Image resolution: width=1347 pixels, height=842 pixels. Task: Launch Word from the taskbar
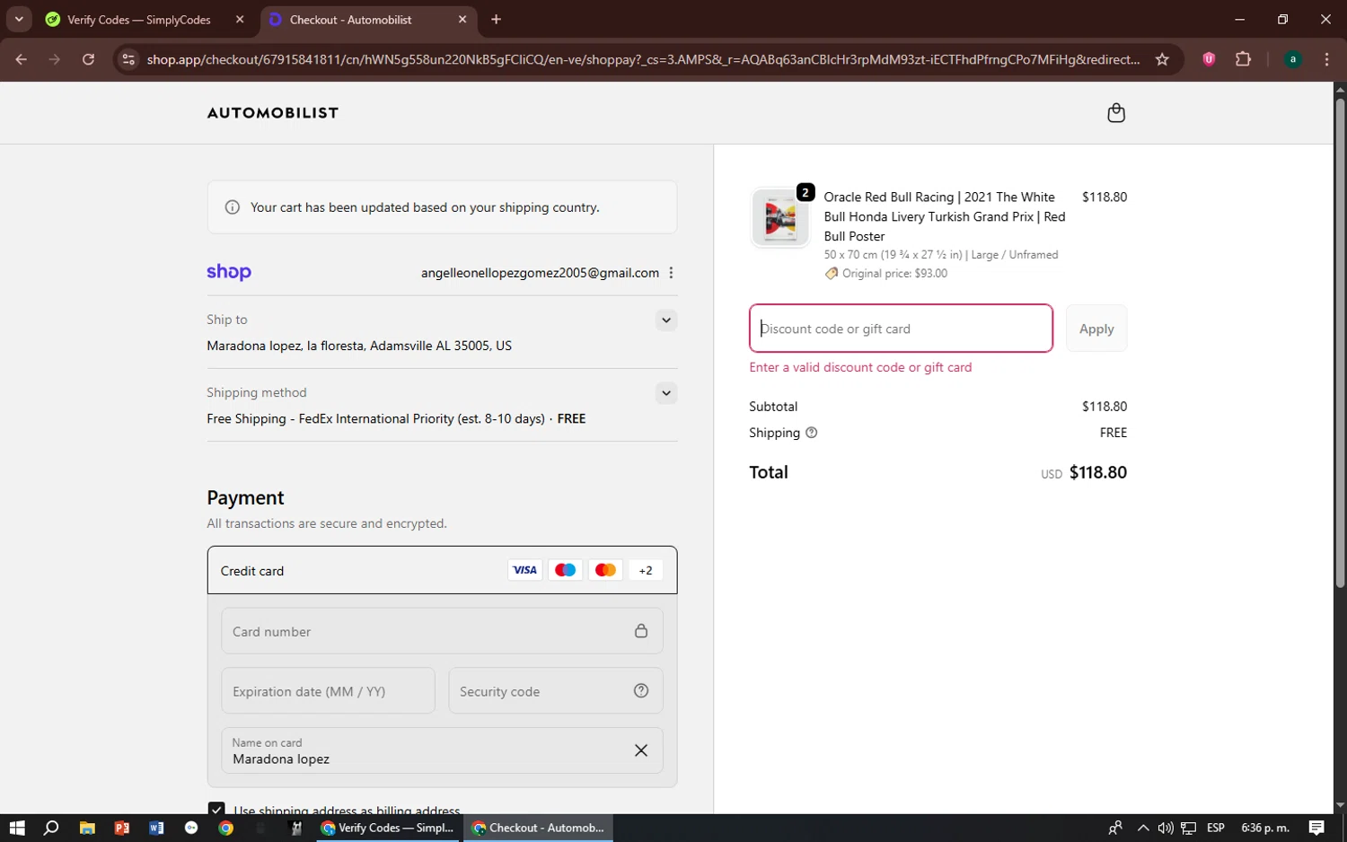156,828
